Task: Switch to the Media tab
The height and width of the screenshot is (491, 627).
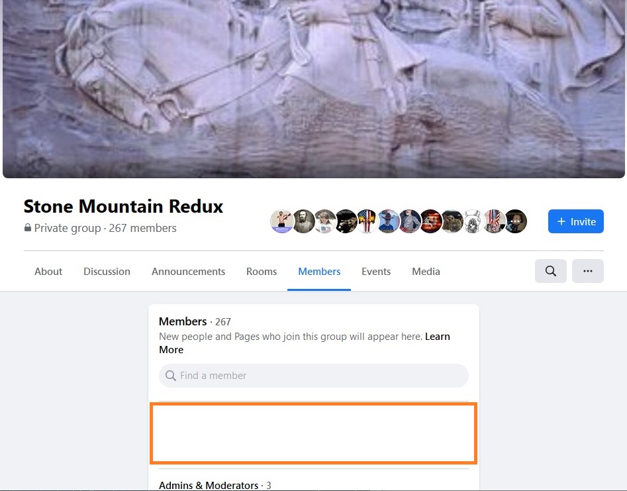Action: [426, 271]
